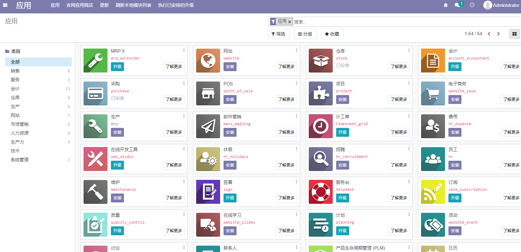Click the 服务台 lifebuoy app icon
The height and width of the screenshot is (252, 521).
(321, 192)
